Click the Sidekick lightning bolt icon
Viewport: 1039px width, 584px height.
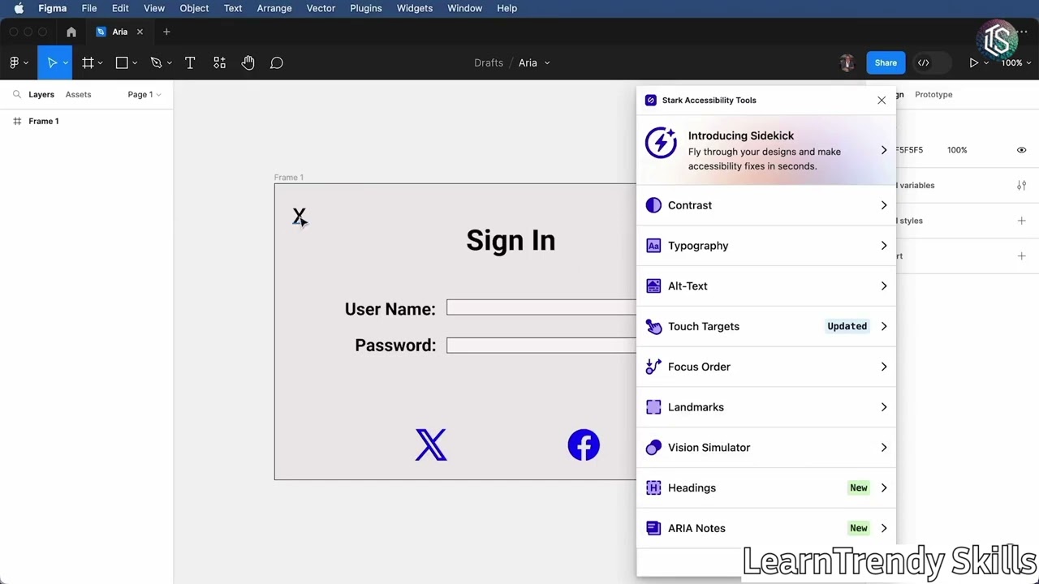(x=661, y=143)
